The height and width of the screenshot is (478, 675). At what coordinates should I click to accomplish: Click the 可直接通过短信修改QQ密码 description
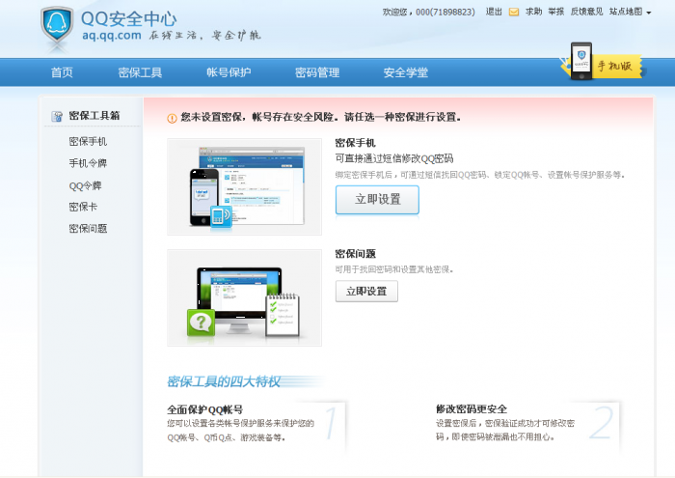pyautogui.click(x=394, y=158)
